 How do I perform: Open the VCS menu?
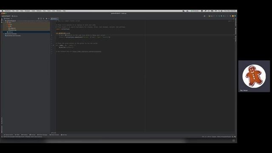(x=54, y=11)
